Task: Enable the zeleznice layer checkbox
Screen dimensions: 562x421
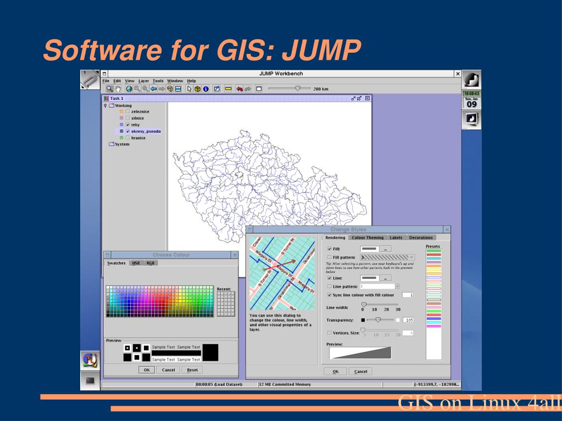Action: point(127,111)
